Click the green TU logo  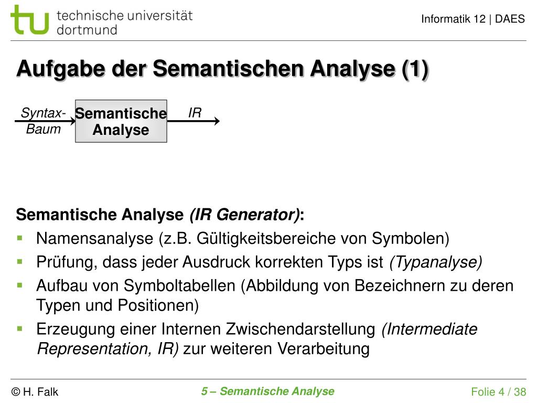(x=29, y=20)
